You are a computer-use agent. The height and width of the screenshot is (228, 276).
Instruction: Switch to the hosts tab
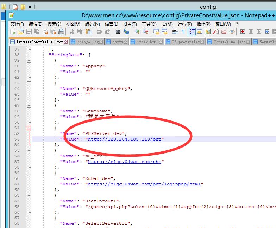tap(117, 42)
